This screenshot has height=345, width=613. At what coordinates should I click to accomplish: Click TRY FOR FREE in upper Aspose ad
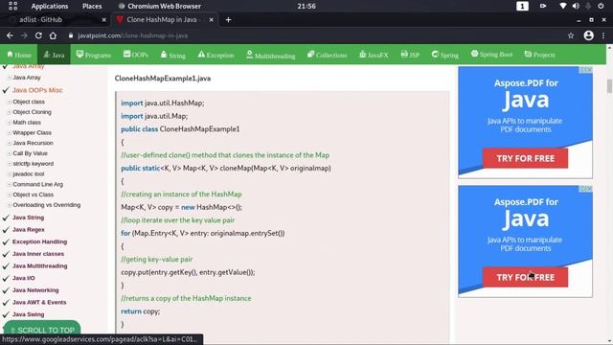pyautogui.click(x=526, y=158)
